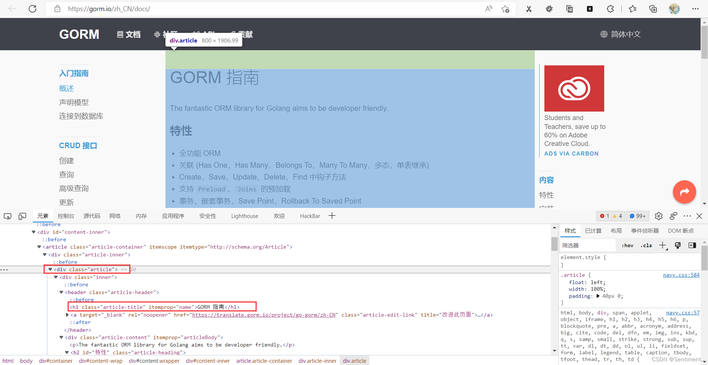Click the orange share button on the GORM page
708x365 pixels.
[684, 192]
